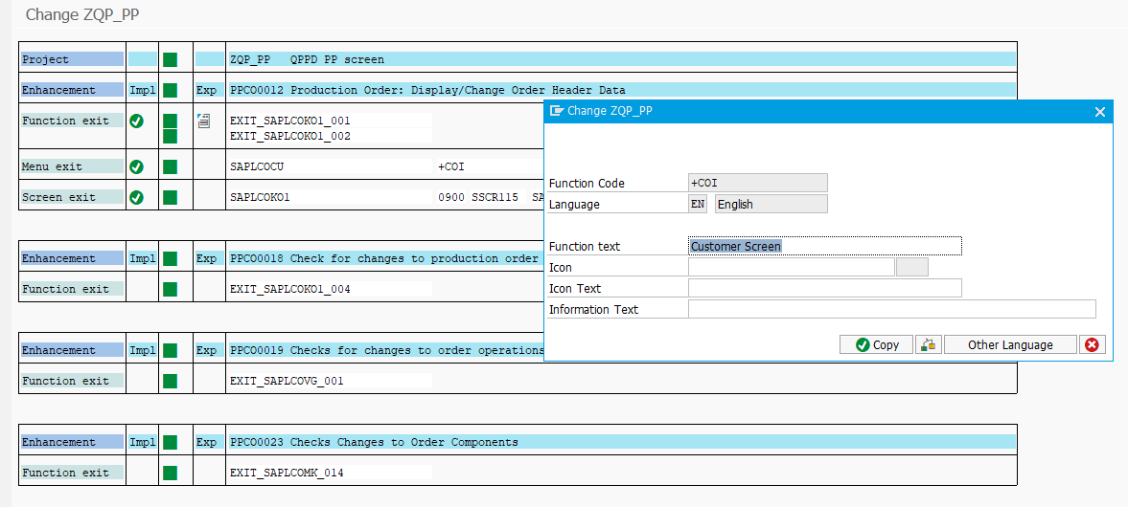Click green status square for EXIT_SAPLCOMK_014
This screenshot has height=507, width=1128.
pos(170,473)
